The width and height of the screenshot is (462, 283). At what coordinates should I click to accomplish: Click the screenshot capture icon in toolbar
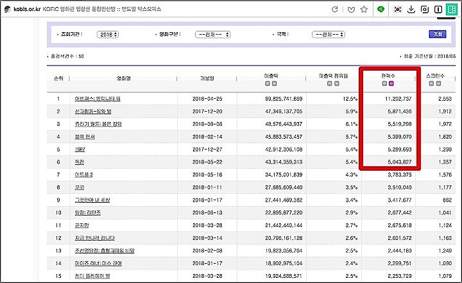[x=425, y=10]
